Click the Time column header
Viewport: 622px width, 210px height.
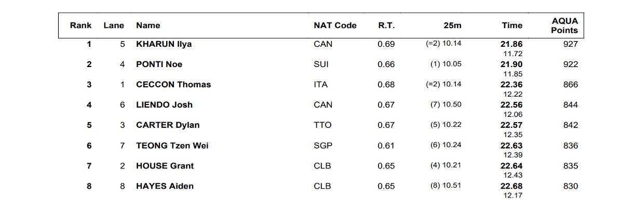click(x=512, y=25)
